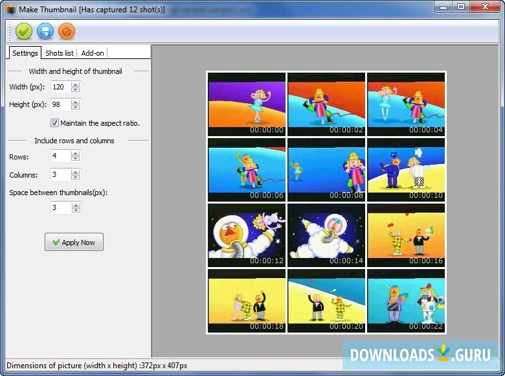Click the Make Thumbnail app icon in title bar
505x376 pixels.
(x=11, y=10)
